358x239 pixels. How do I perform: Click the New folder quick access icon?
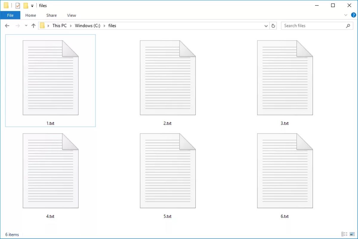(x=26, y=5)
